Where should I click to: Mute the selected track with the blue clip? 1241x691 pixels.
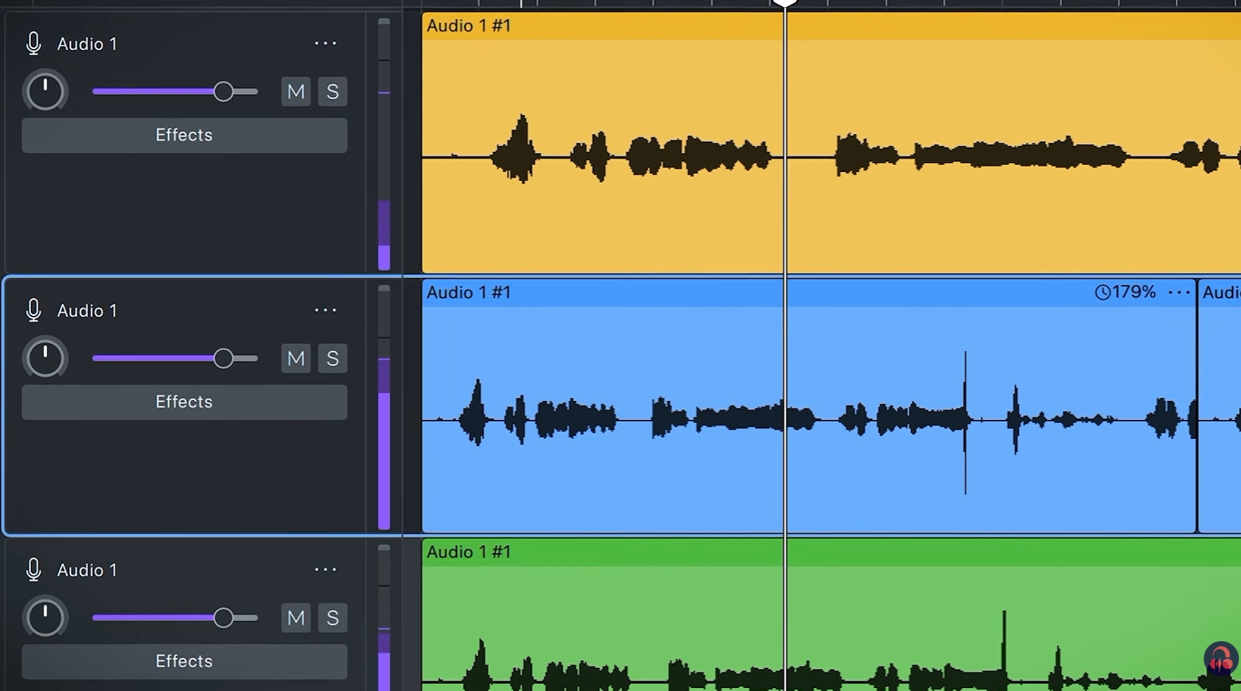tap(296, 358)
